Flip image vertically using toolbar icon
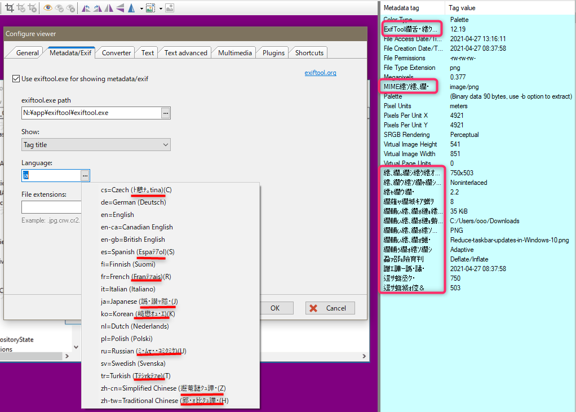This screenshot has height=412, width=576. click(x=120, y=8)
